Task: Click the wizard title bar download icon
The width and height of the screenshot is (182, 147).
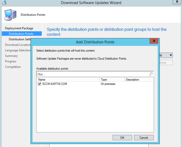Action: coord(5,2)
